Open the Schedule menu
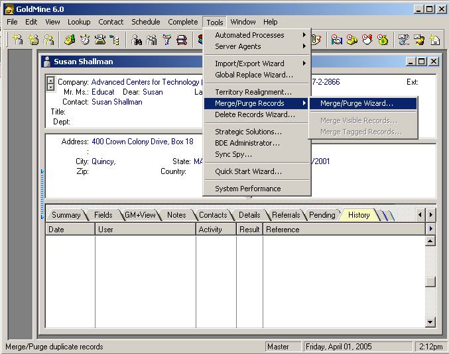The image size is (449, 354). (x=145, y=22)
